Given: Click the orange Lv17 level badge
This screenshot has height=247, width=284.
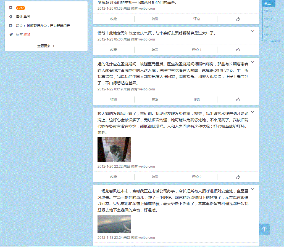Looking at the screenshot, I should coord(20,8).
